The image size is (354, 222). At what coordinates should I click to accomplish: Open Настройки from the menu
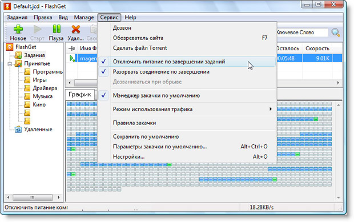(x=187, y=156)
